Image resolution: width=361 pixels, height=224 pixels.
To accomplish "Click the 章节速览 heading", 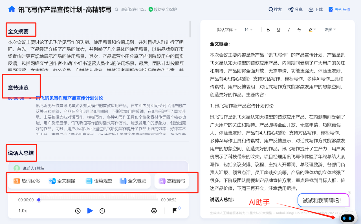I will 18,88.
